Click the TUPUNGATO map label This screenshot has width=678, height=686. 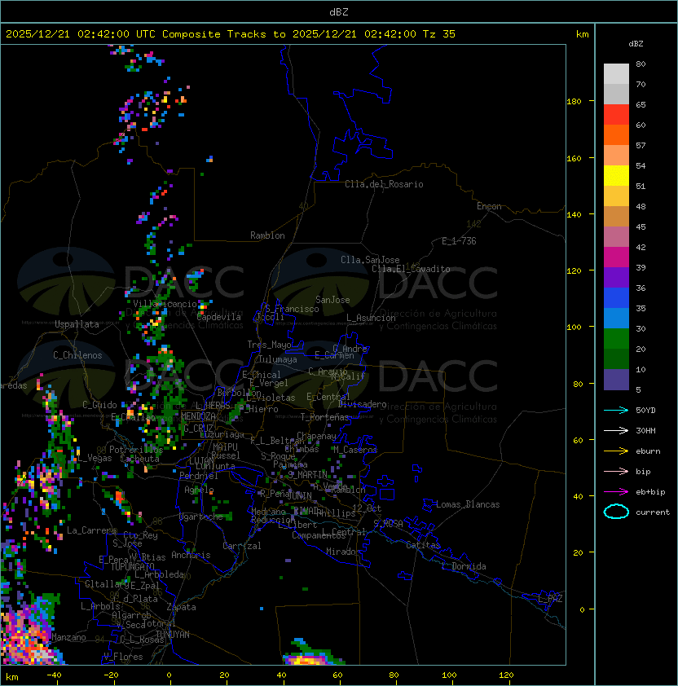point(132,566)
